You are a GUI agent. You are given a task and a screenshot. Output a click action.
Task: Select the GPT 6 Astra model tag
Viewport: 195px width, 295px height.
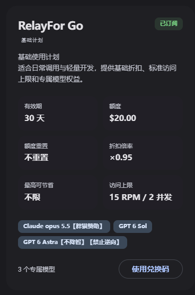[73, 242]
